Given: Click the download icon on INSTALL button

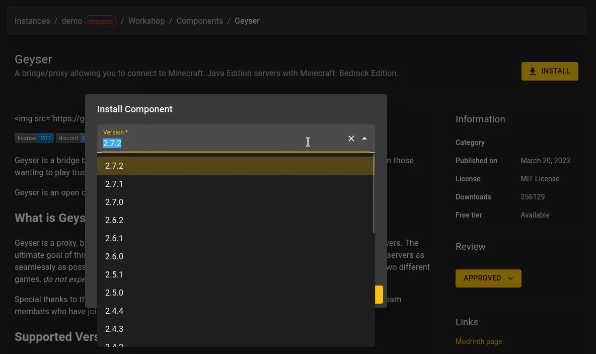Looking at the screenshot, I should pyautogui.click(x=533, y=71).
